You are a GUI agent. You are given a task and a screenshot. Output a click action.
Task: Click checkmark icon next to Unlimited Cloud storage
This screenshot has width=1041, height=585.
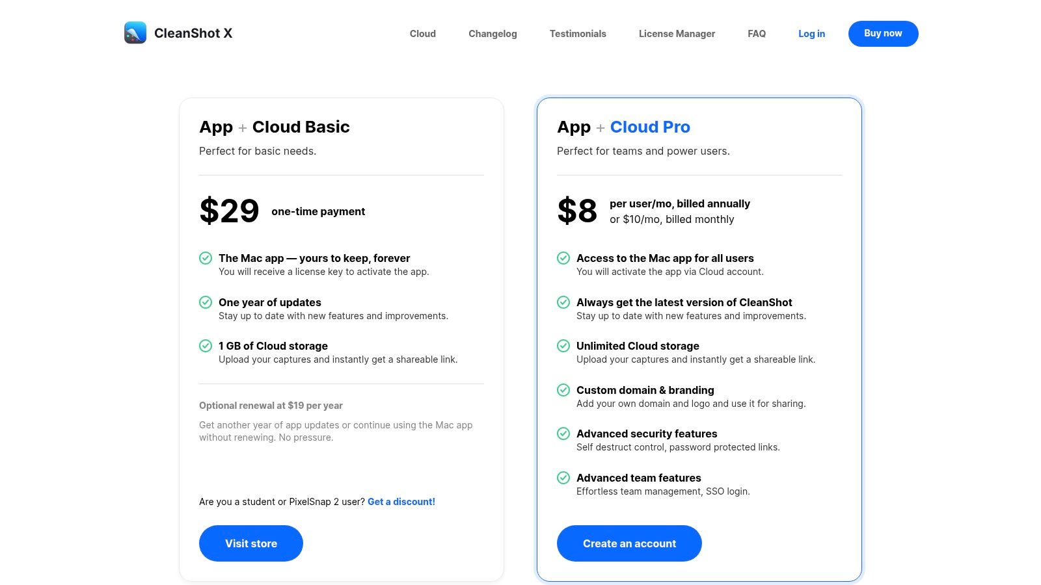click(563, 346)
